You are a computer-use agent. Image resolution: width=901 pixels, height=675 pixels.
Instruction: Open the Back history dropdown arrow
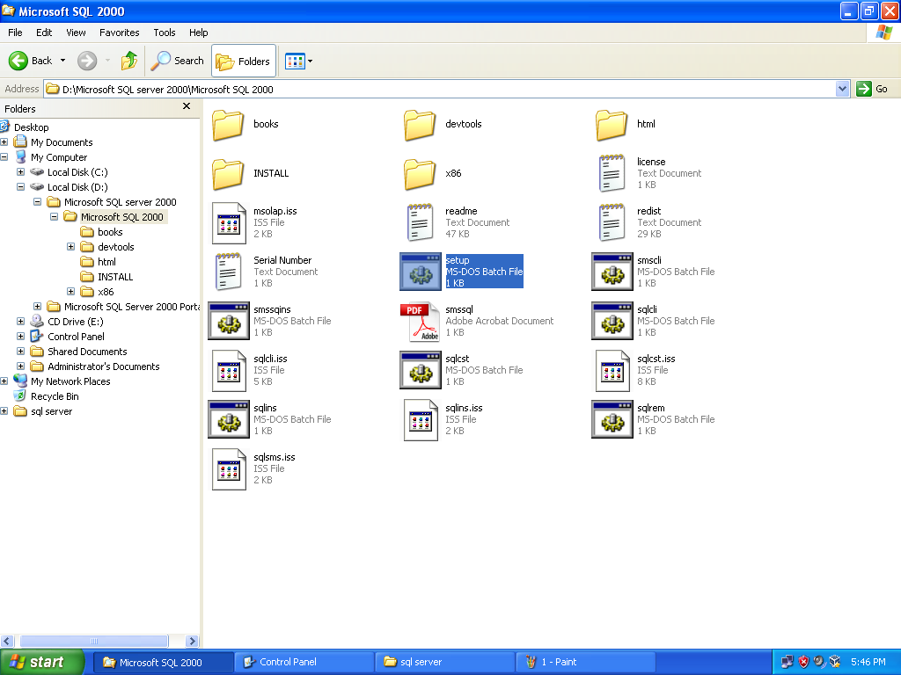(63, 61)
